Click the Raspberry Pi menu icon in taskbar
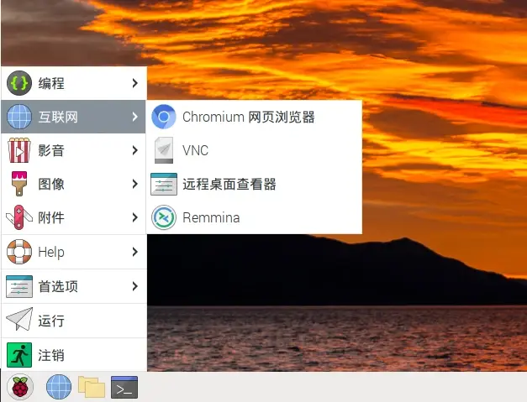The width and height of the screenshot is (527, 402). (20, 387)
